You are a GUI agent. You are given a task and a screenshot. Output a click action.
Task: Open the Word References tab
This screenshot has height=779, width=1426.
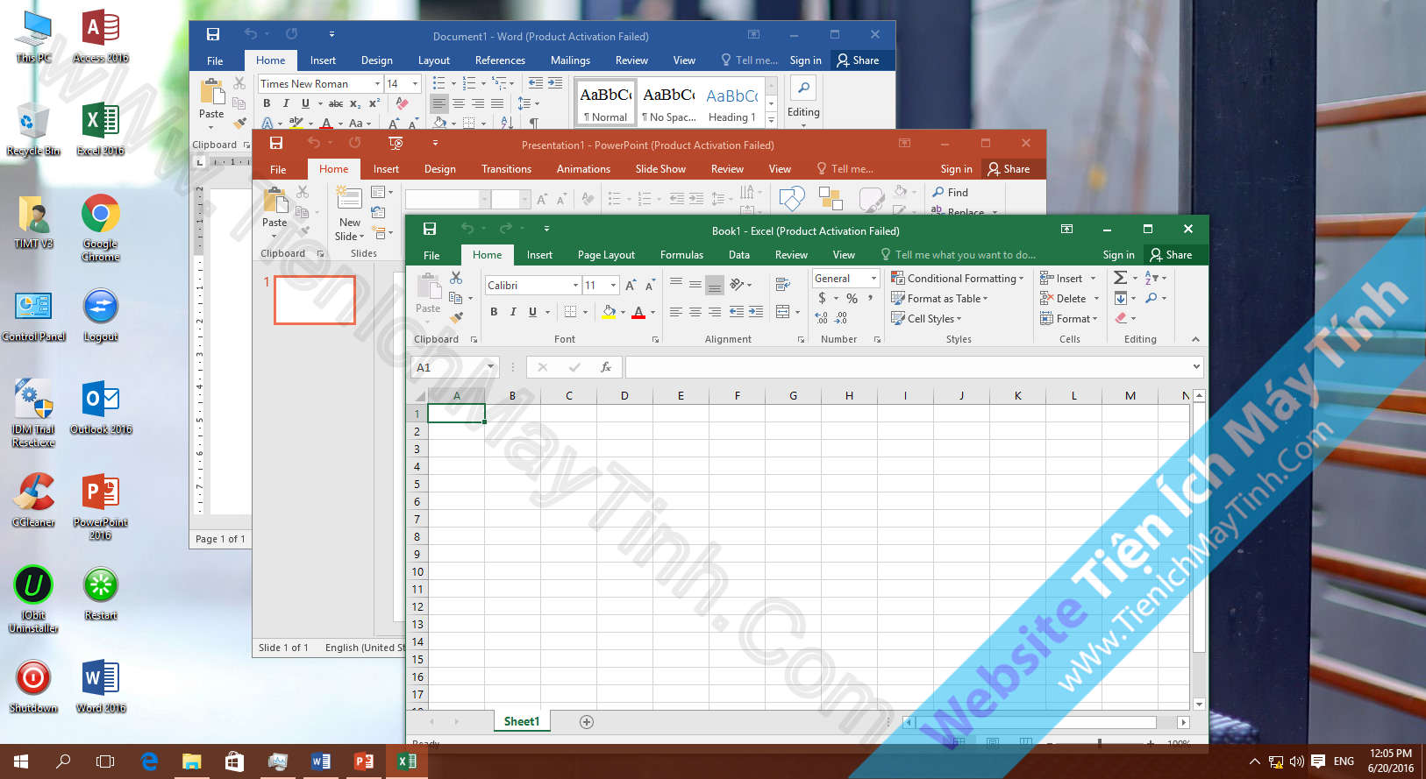coord(500,60)
